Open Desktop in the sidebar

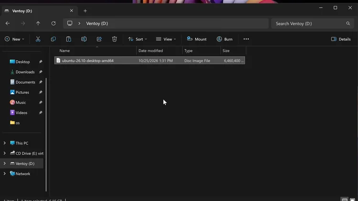(x=22, y=62)
